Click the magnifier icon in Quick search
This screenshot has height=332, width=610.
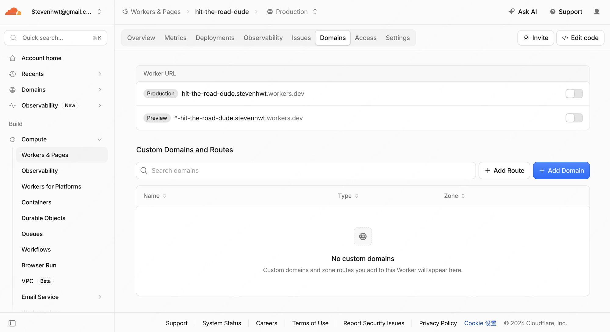coord(13,38)
